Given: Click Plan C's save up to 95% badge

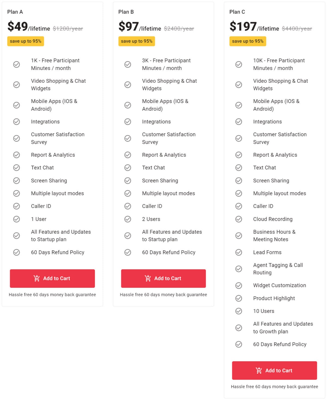Looking at the screenshot, I should pos(248,41).
